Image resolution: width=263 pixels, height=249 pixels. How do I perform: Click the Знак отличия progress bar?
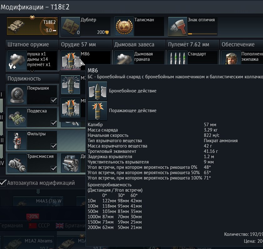point(203,34)
